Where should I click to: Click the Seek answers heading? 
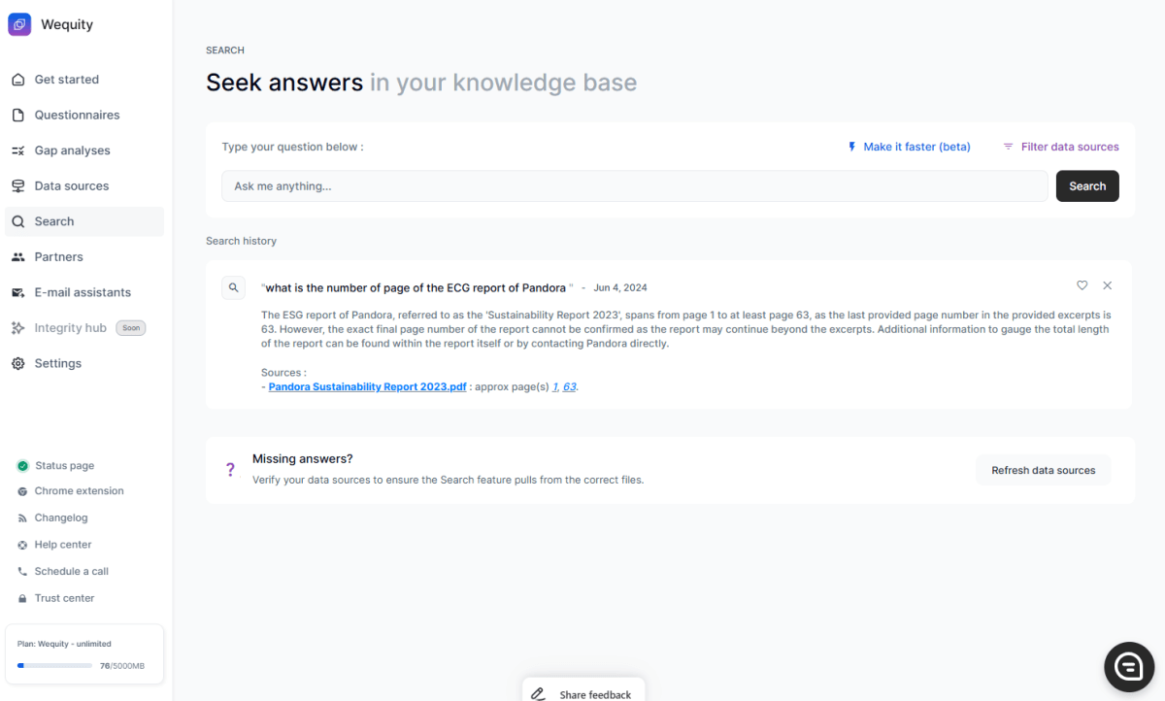coord(421,83)
